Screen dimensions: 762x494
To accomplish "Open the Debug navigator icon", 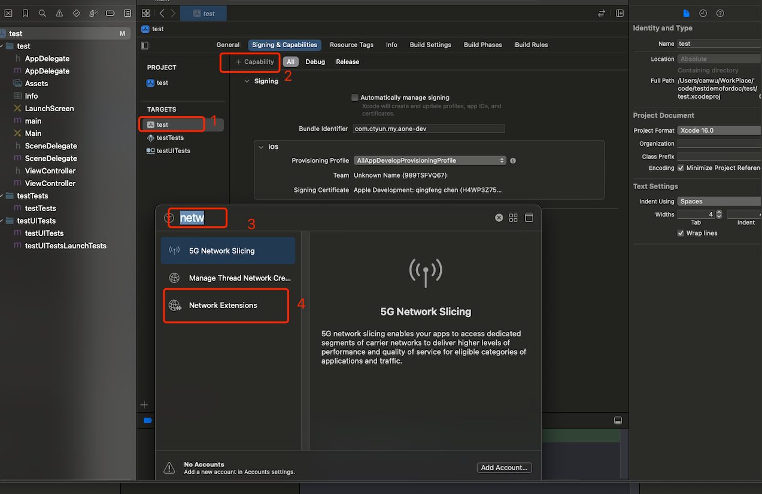I will coord(93,13).
